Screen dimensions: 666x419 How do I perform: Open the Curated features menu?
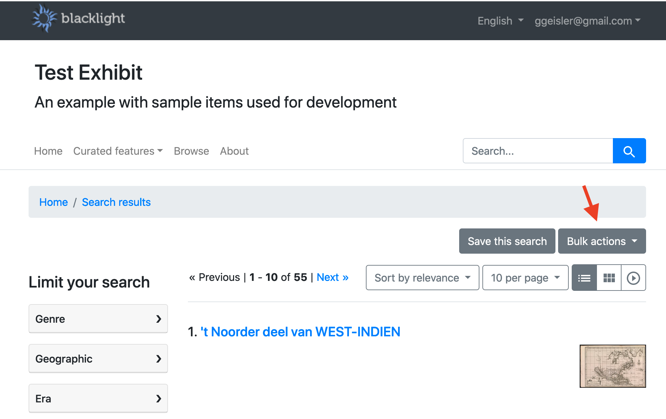point(118,151)
